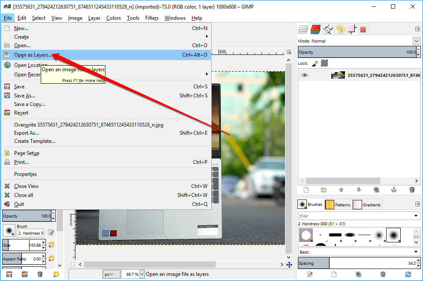This screenshot has width=423, height=281.
Task: Reset tool options to defaults icon
Action: click(56, 275)
